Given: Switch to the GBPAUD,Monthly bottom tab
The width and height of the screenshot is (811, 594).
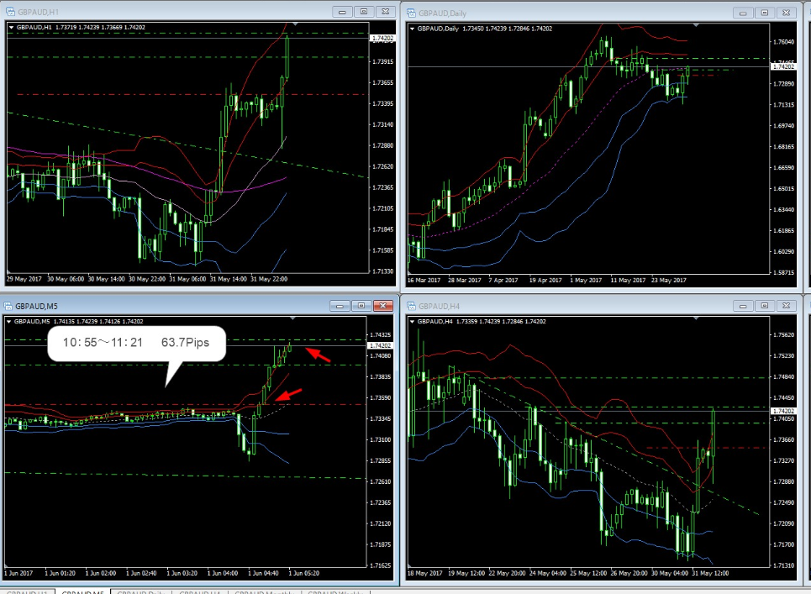Looking at the screenshot, I should (265, 591).
